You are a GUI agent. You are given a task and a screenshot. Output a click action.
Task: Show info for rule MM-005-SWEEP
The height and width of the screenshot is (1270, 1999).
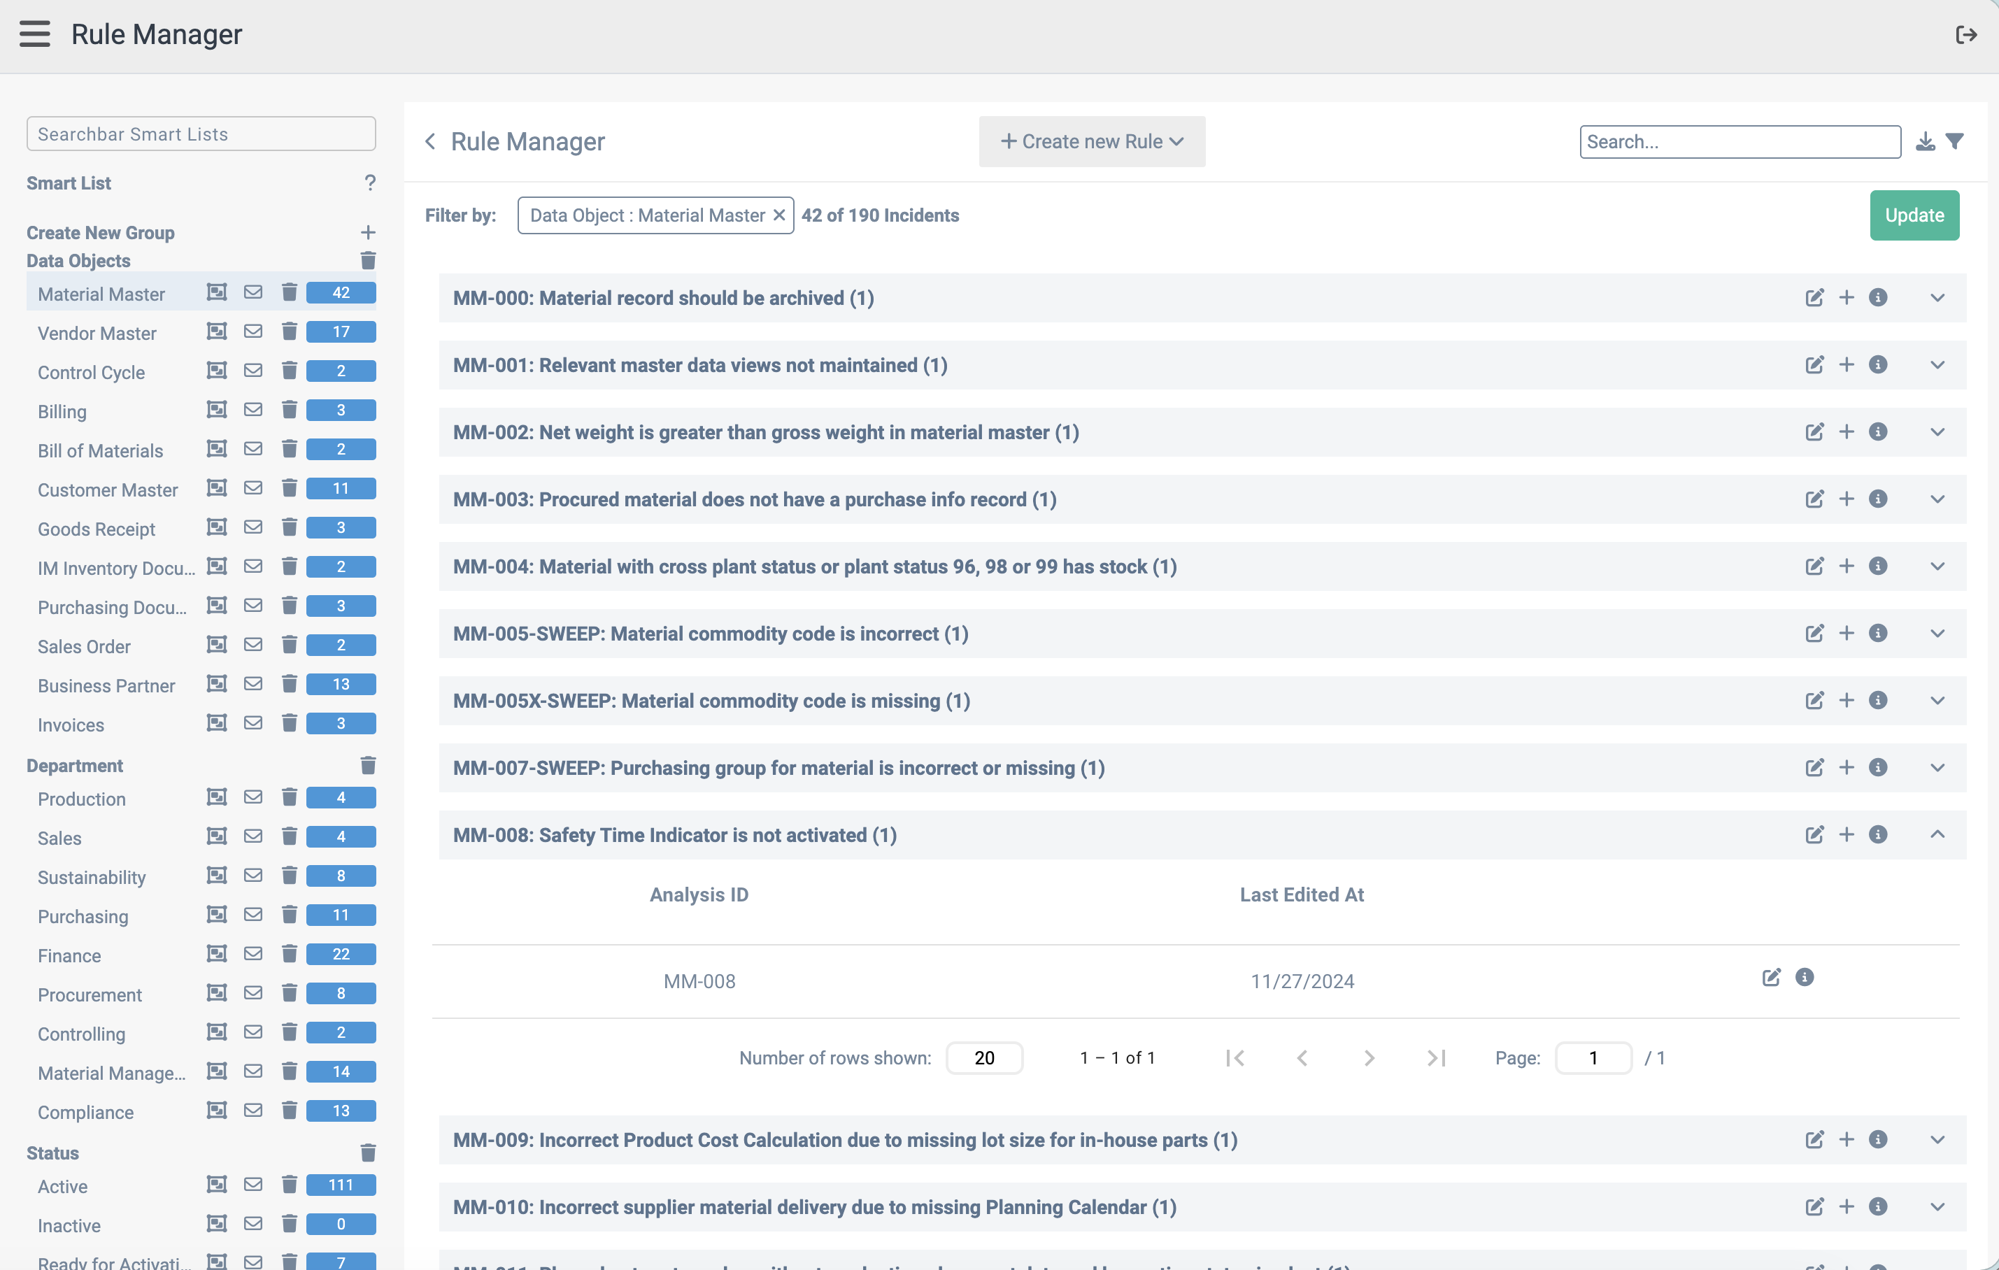1878,634
